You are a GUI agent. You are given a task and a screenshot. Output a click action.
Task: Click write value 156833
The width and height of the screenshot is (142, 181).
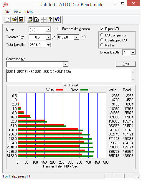[114, 121]
